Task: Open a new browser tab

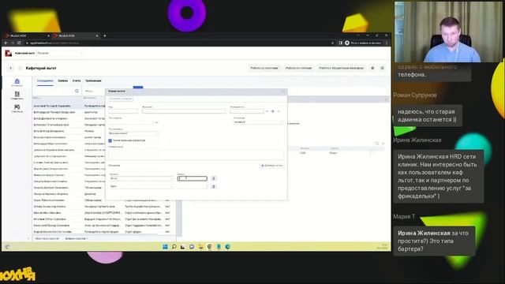Action: (105, 35)
